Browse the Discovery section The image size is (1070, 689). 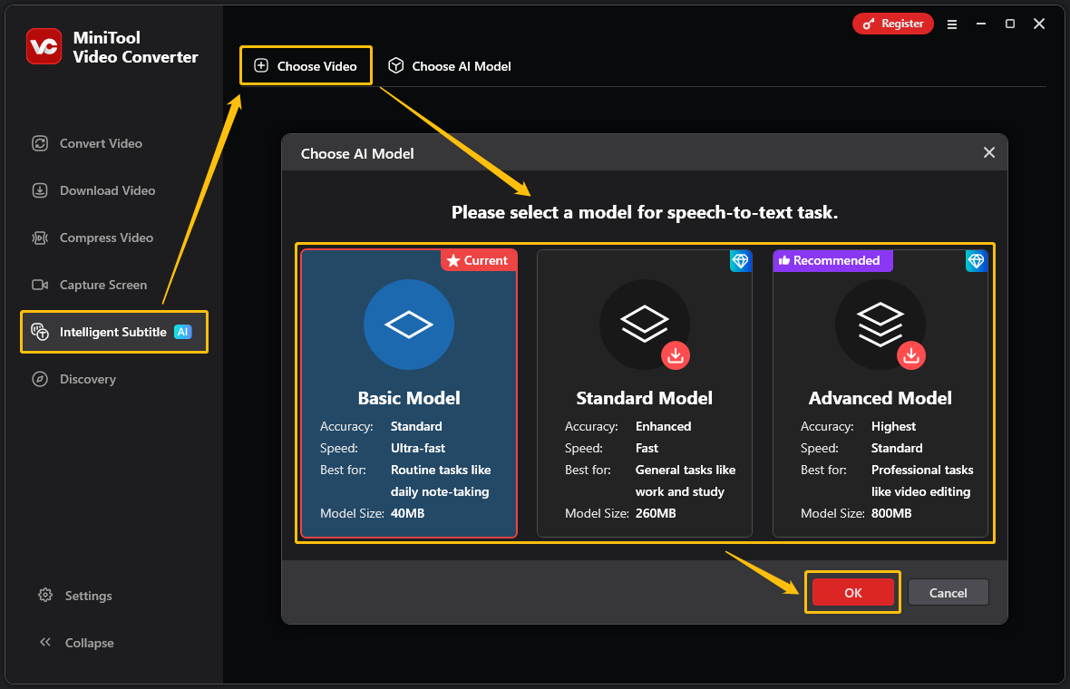pos(85,379)
